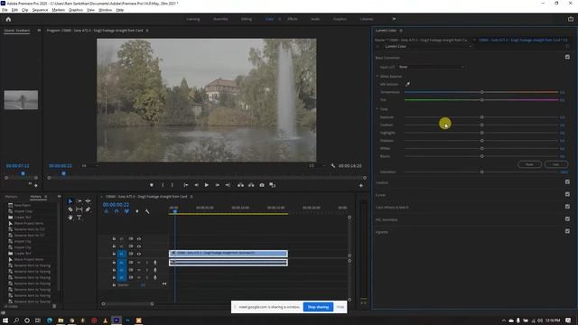Switch to Effects workspace tab
The width and height of the screenshot is (578, 325).
pyautogui.click(x=293, y=19)
